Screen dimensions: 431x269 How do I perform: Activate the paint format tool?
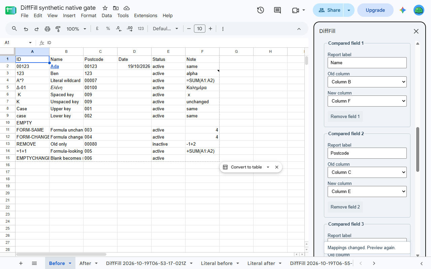[x=58, y=29]
